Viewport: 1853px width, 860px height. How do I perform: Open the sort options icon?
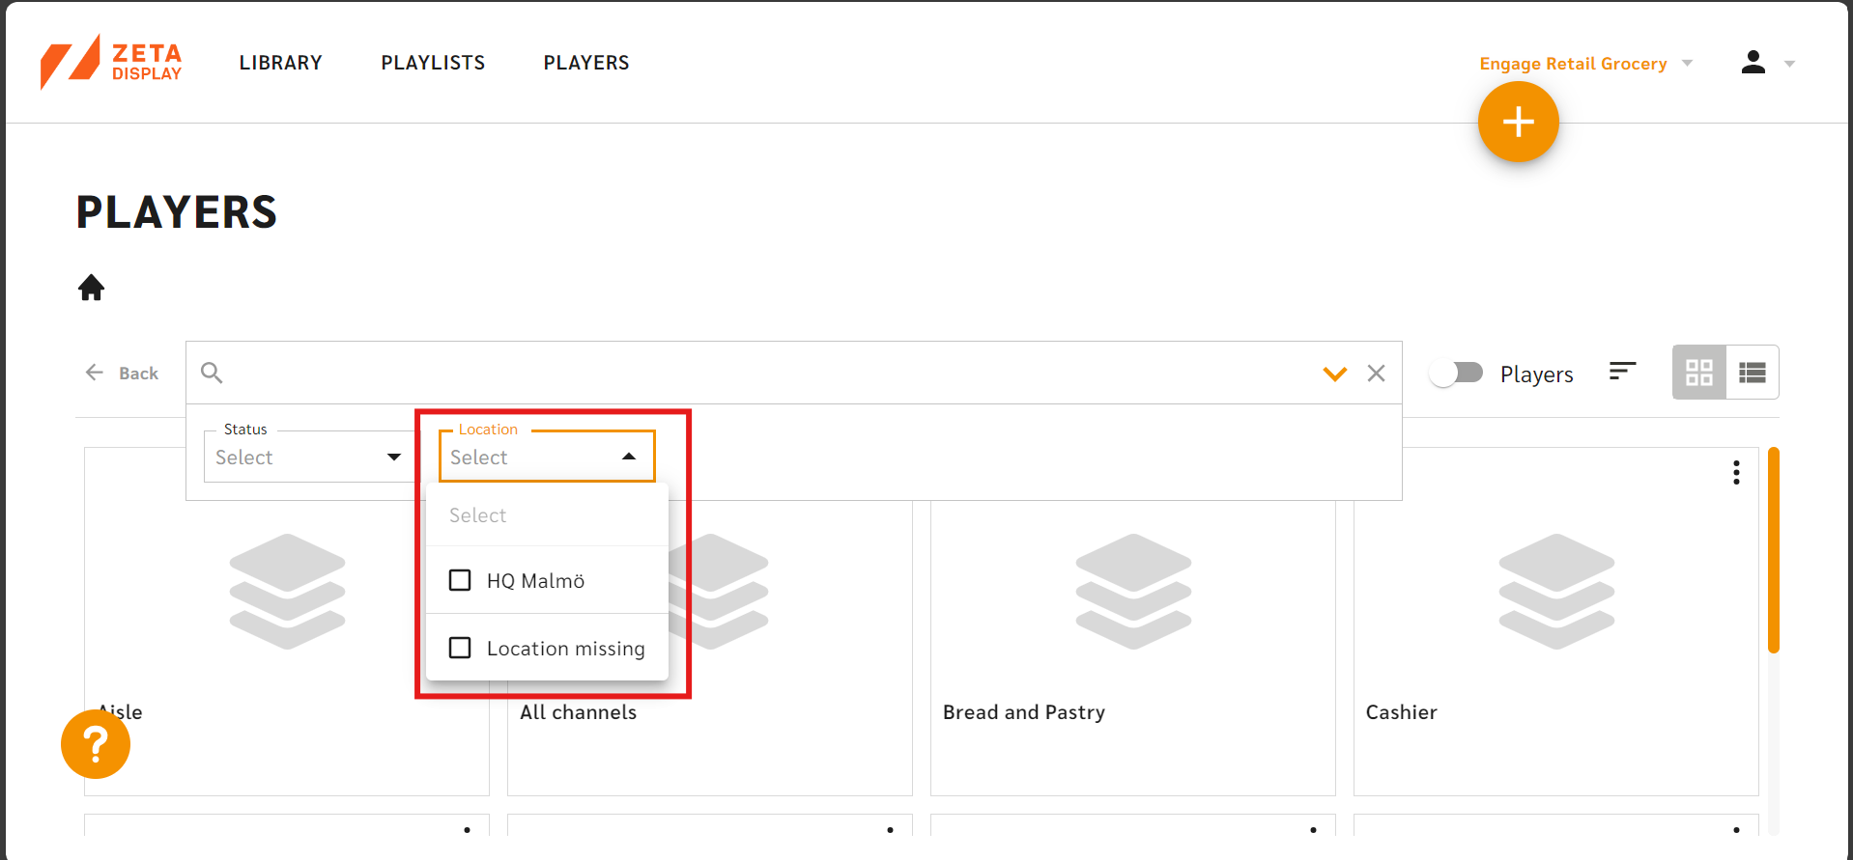pyautogui.click(x=1622, y=371)
